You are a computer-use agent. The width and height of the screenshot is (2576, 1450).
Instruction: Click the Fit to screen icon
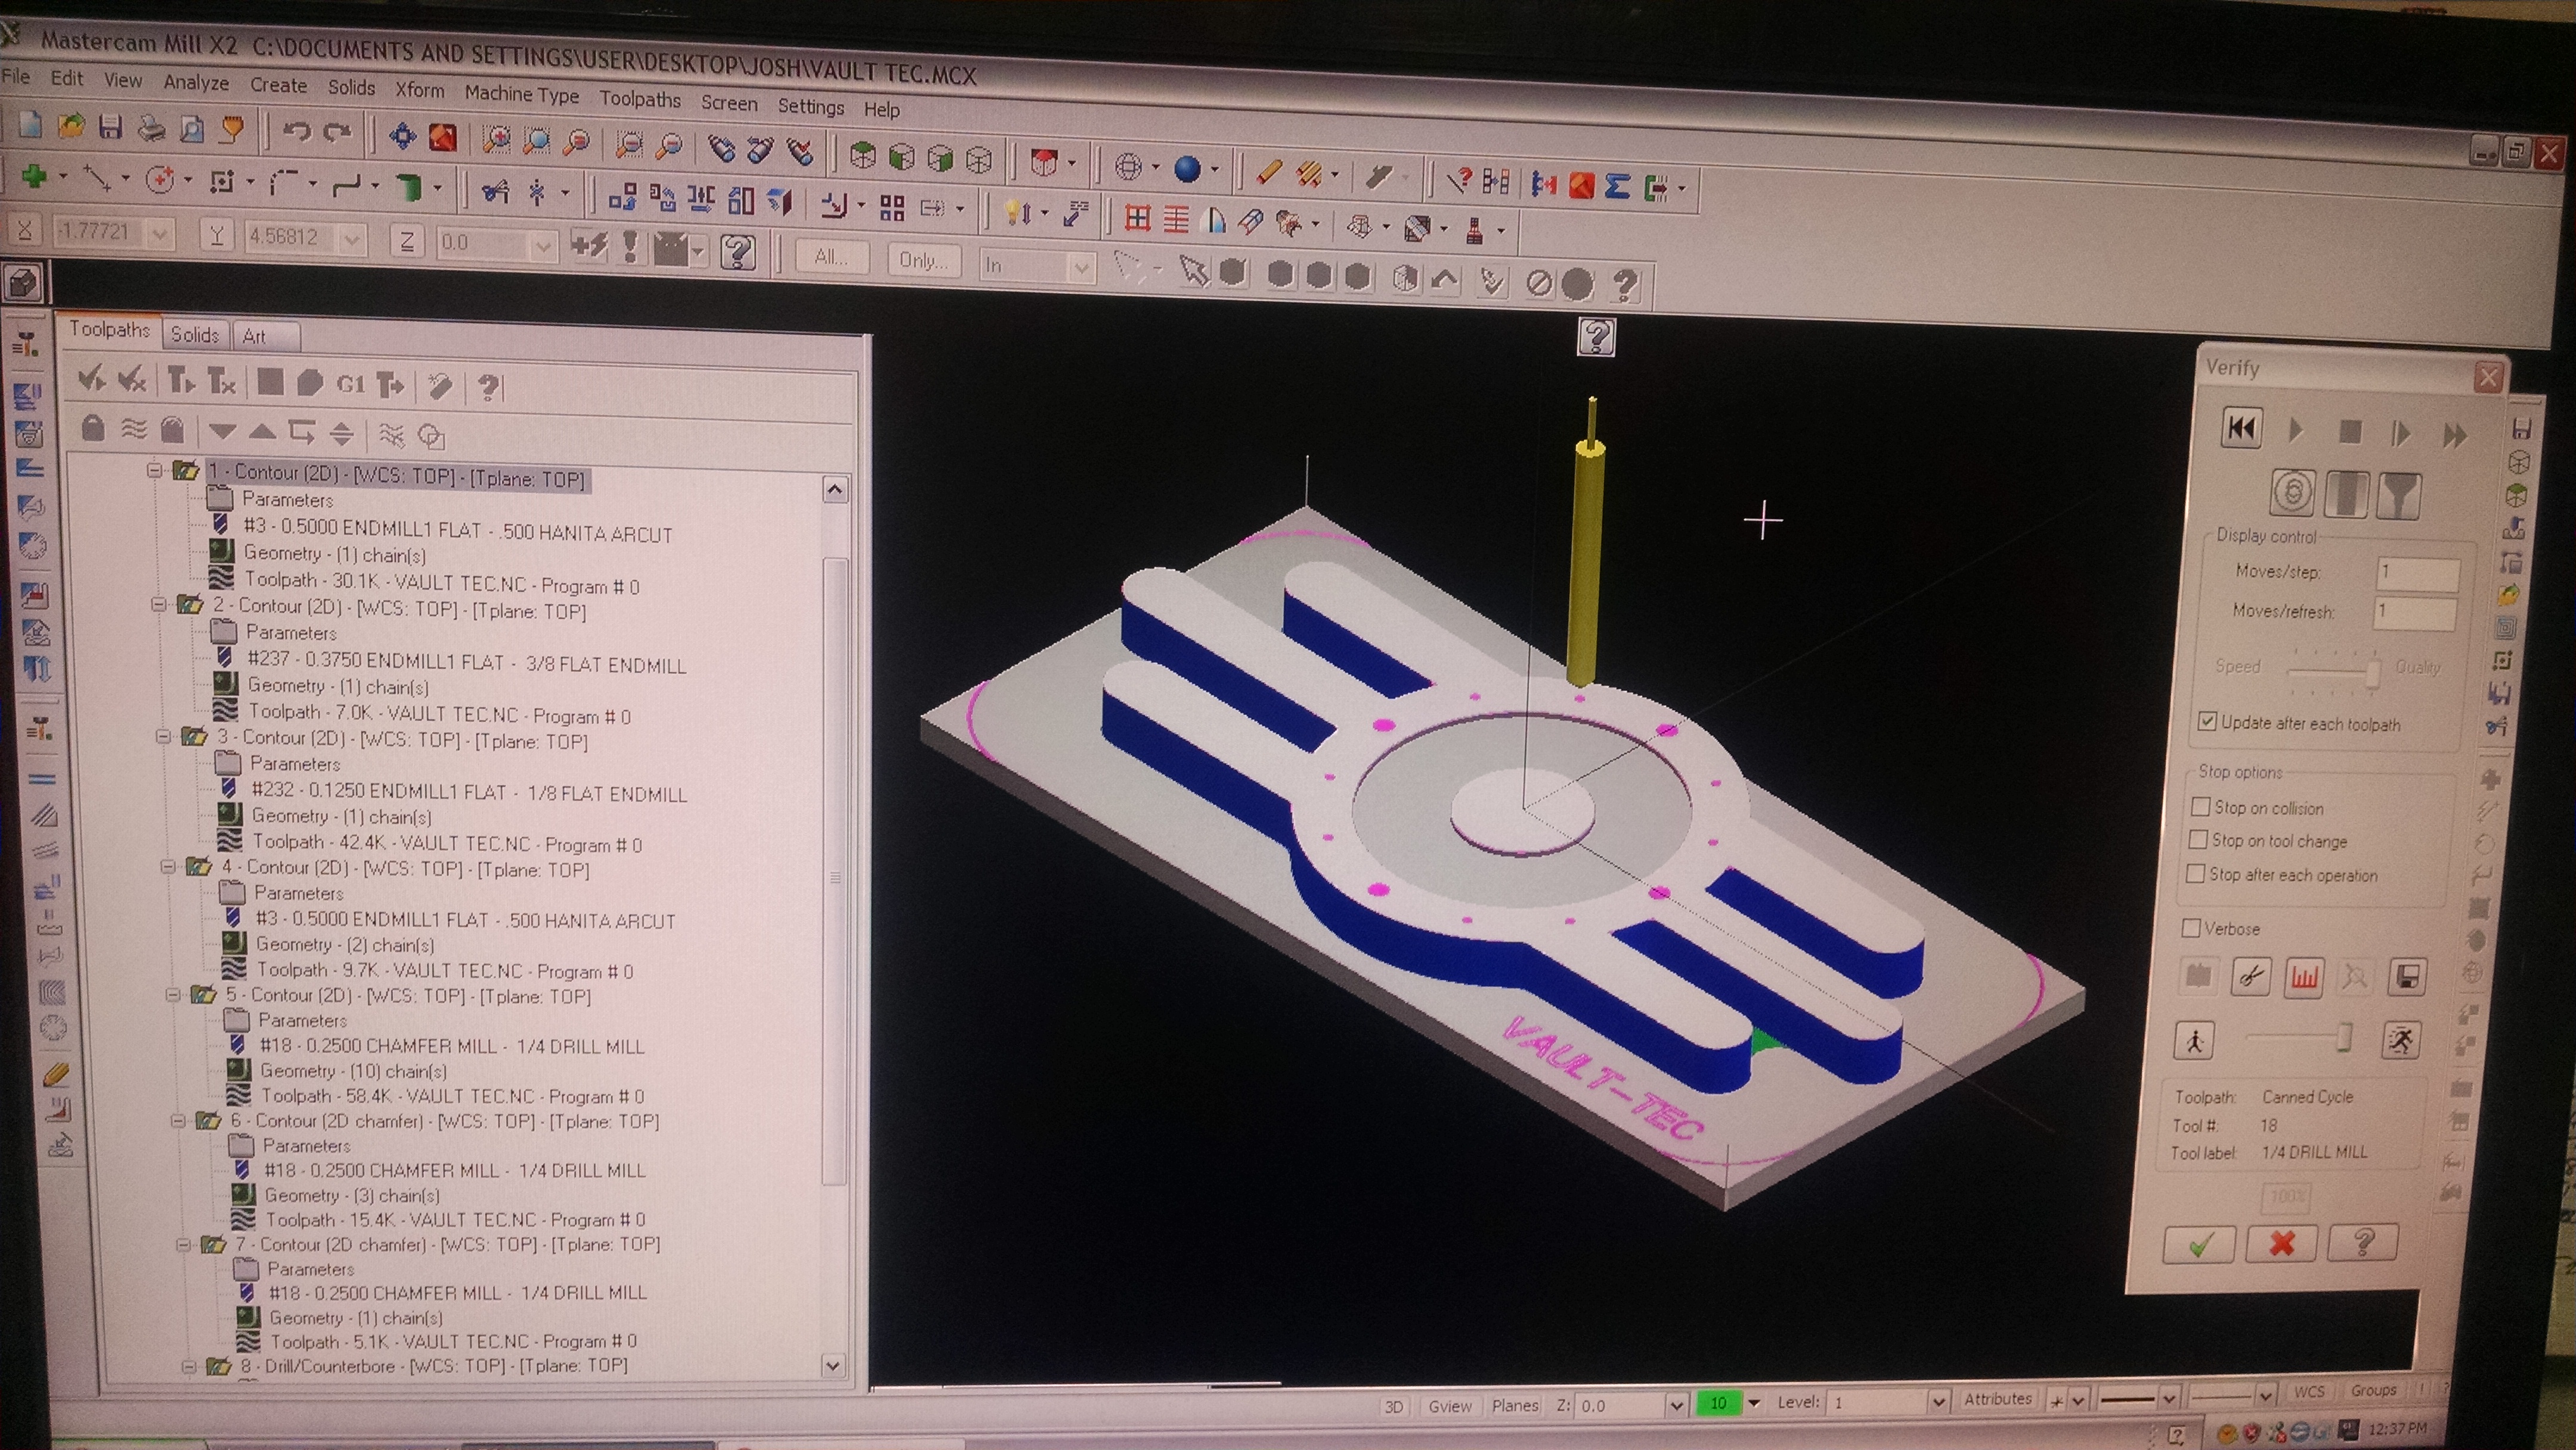[403, 135]
